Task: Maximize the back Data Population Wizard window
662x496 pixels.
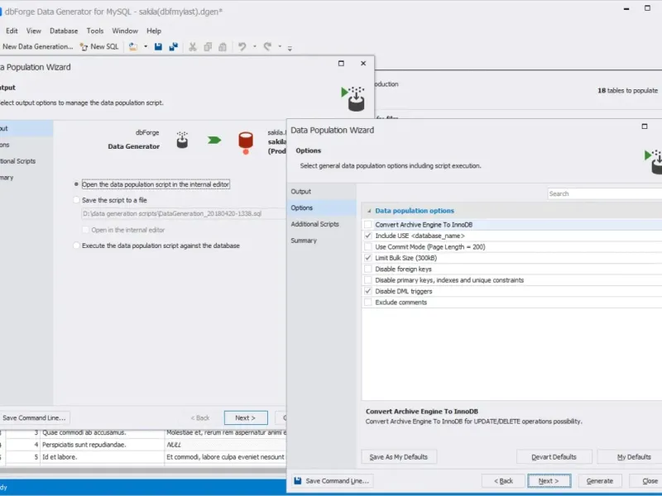Action: point(341,64)
